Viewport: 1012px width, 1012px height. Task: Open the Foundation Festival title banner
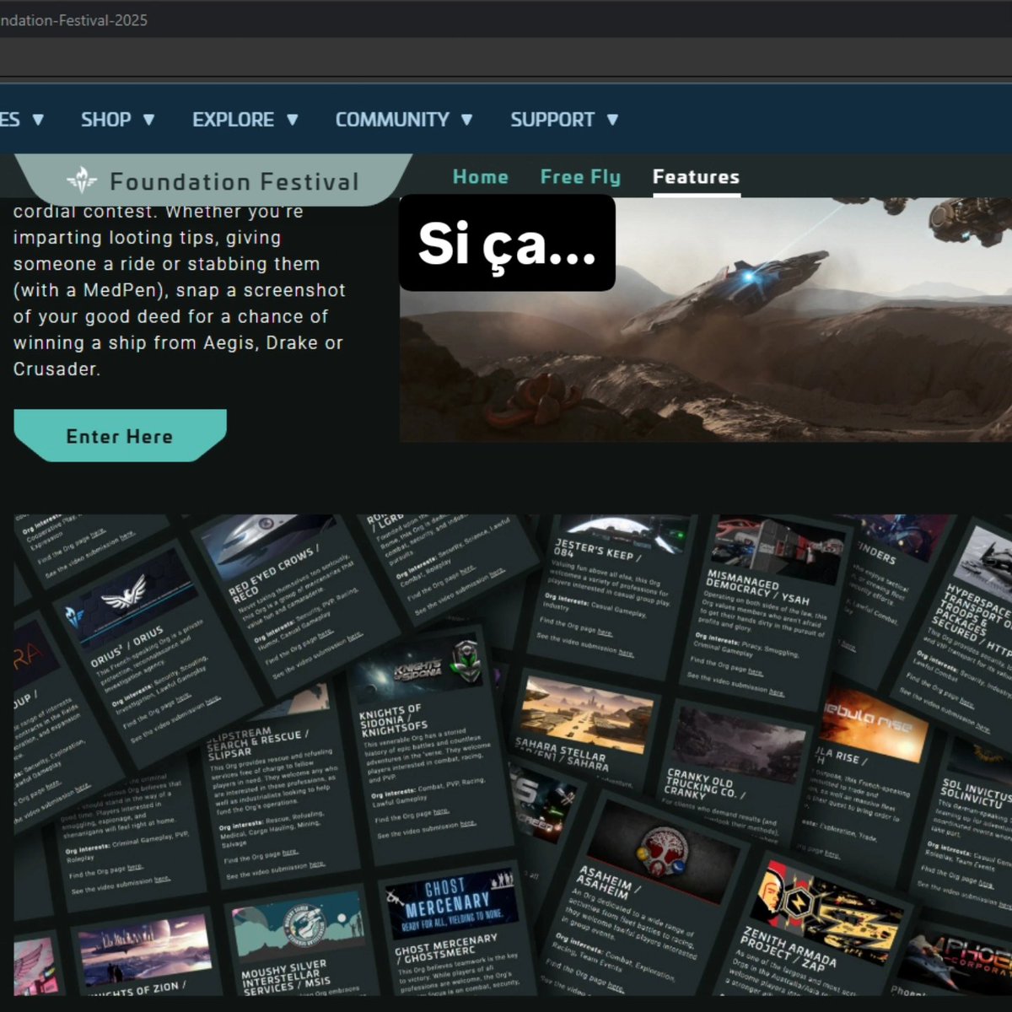[215, 180]
